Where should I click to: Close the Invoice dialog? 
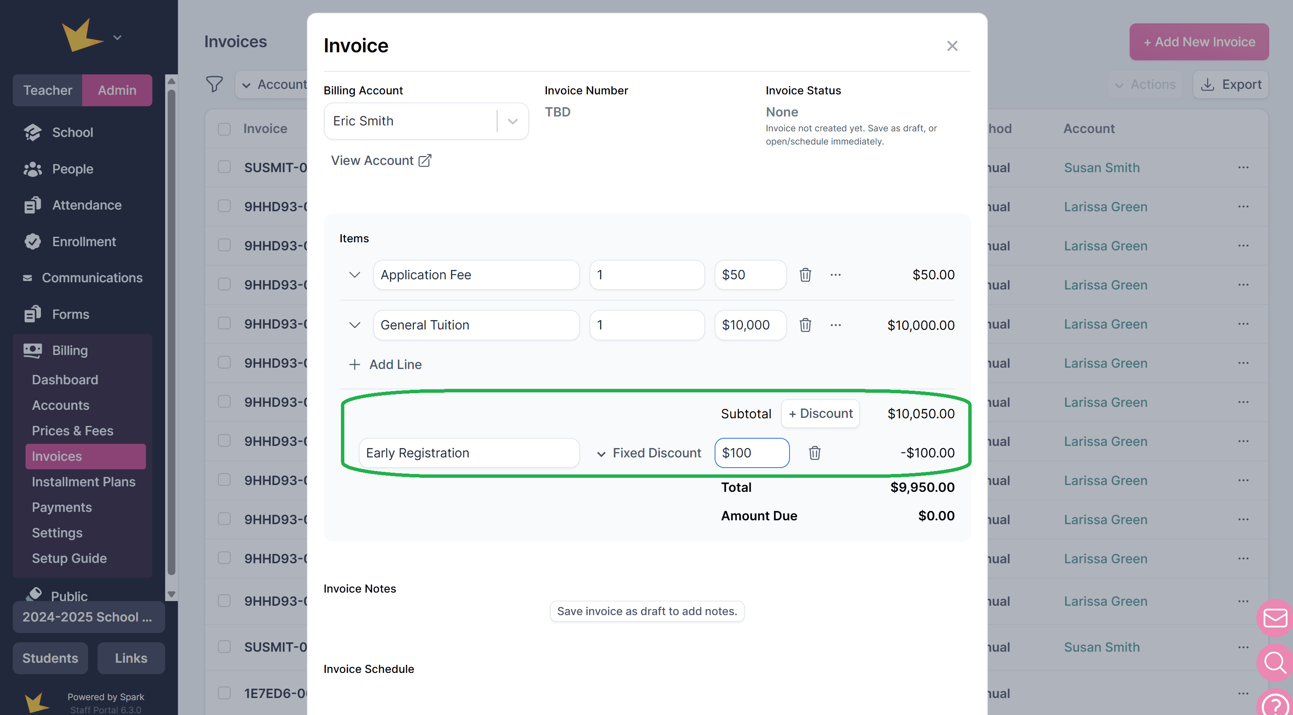pos(952,46)
